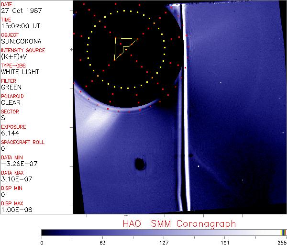The height and width of the screenshot is (245, 287).
Task: Click the DISP MIN label
Action: point(11,188)
